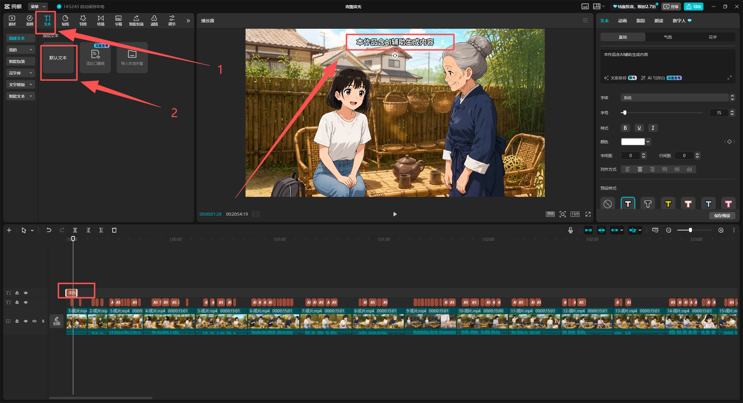Open the 贴纸 stickers panel
Image resolution: width=743 pixels, height=403 pixels.
(x=65, y=21)
